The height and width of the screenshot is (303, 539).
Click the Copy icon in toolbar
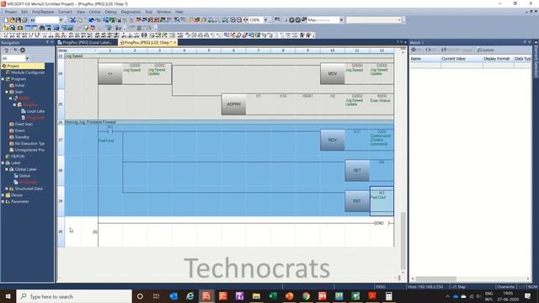79,20
